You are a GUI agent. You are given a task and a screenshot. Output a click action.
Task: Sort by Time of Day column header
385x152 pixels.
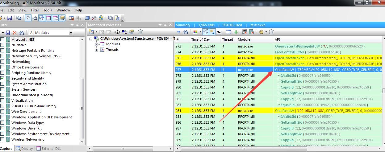[205, 39]
